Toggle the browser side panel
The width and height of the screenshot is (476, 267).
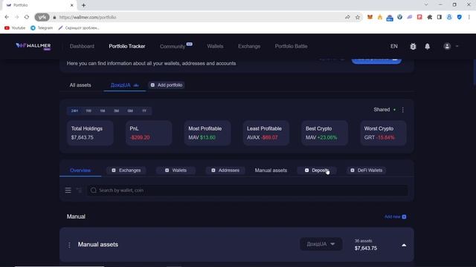click(x=440, y=17)
